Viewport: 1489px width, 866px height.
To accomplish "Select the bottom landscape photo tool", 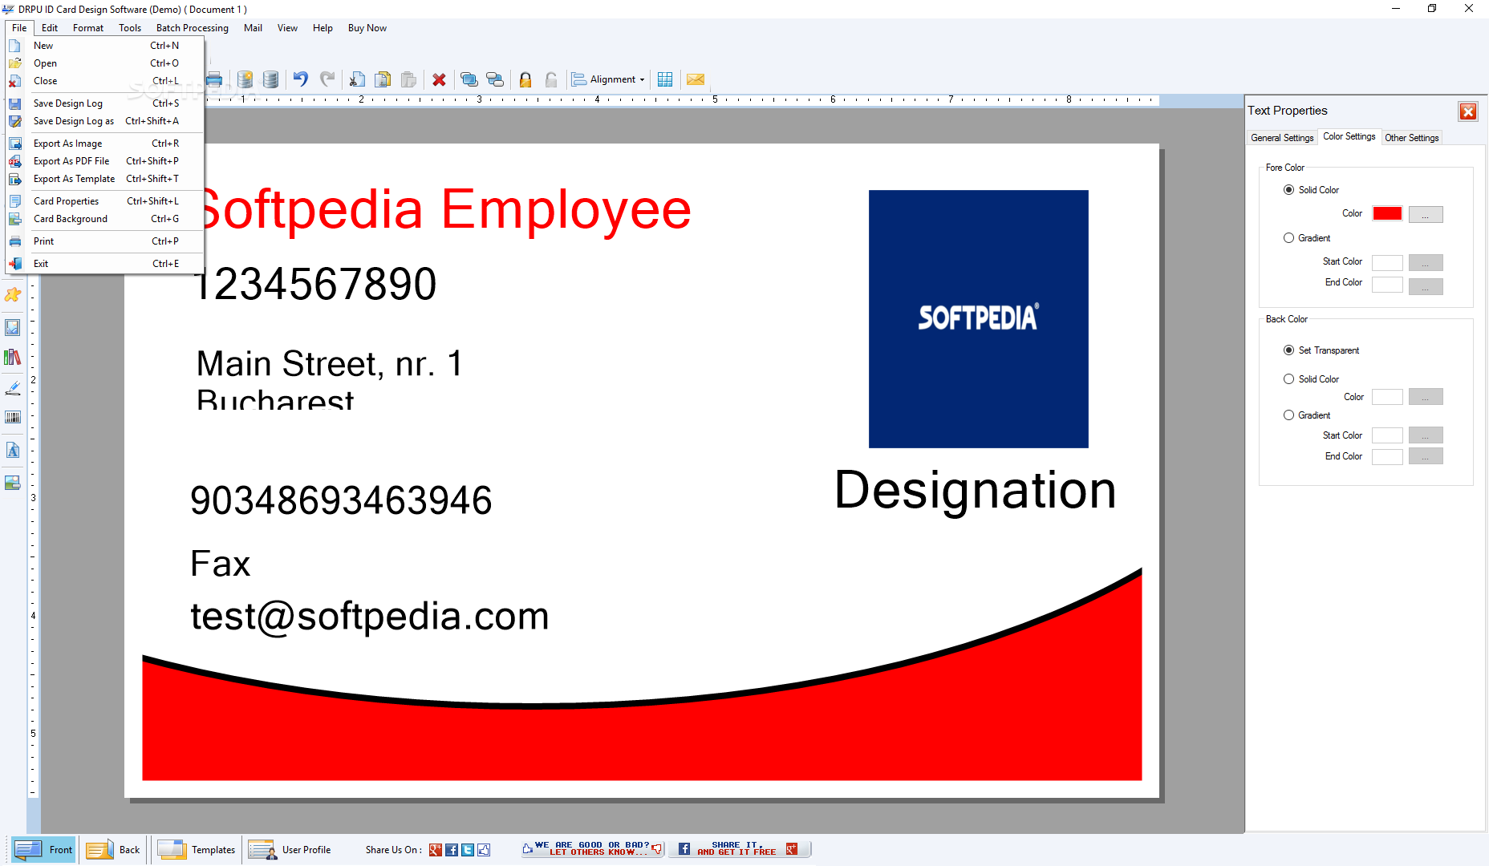I will click(x=13, y=483).
